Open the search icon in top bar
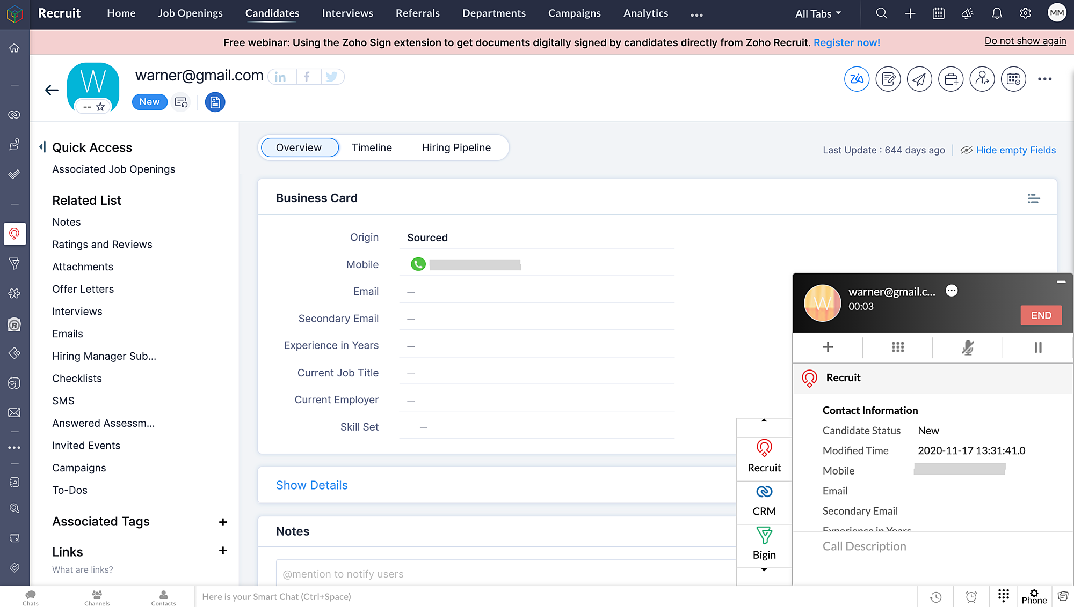Image resolution: width=1074 pixels, height=607 pixels. [x=881, y=13]
